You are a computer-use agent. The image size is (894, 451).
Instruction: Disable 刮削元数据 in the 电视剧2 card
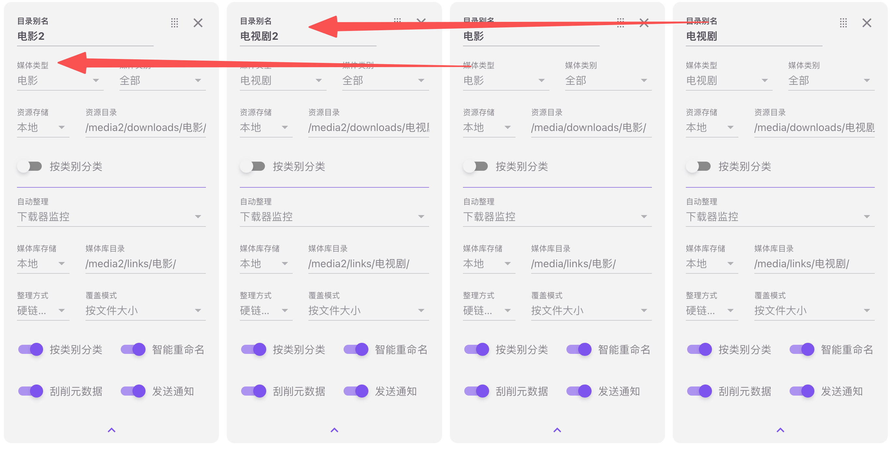pyautogui.click(x=254, y=391)
